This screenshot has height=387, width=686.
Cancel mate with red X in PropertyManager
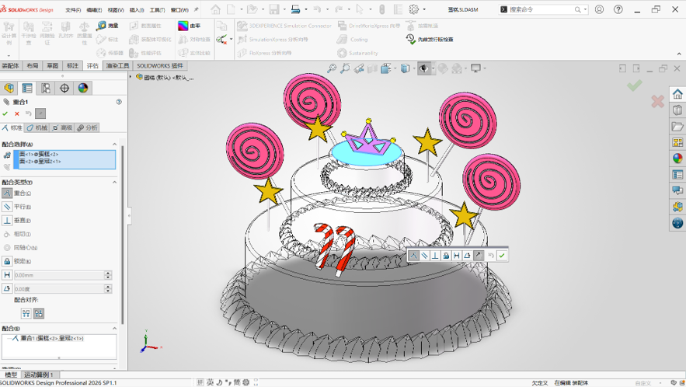[x=17, y=113]
